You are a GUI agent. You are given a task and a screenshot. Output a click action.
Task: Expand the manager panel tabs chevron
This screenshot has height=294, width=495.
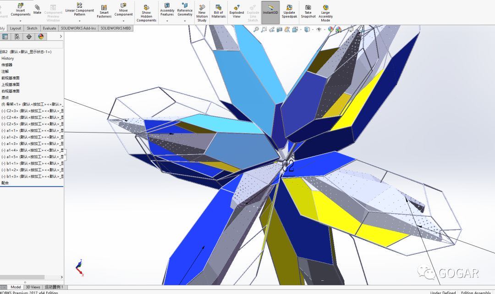click(x=61, y=37)
